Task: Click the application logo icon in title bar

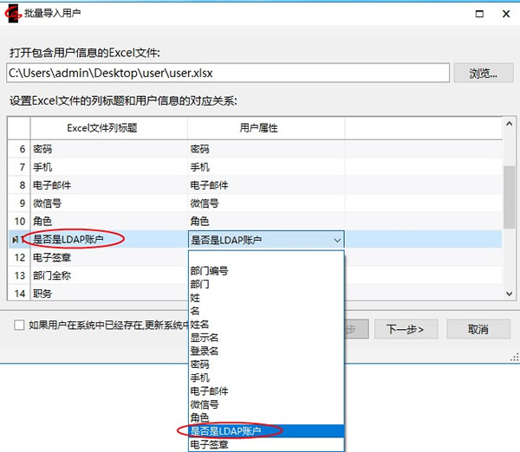Action: point(15,13)
